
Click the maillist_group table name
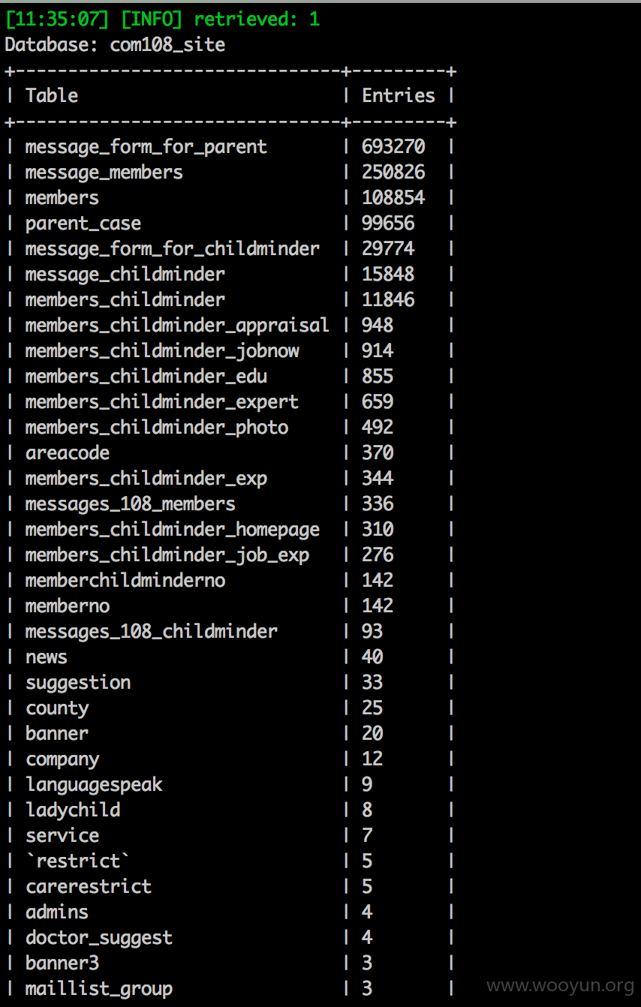(99, 989)
